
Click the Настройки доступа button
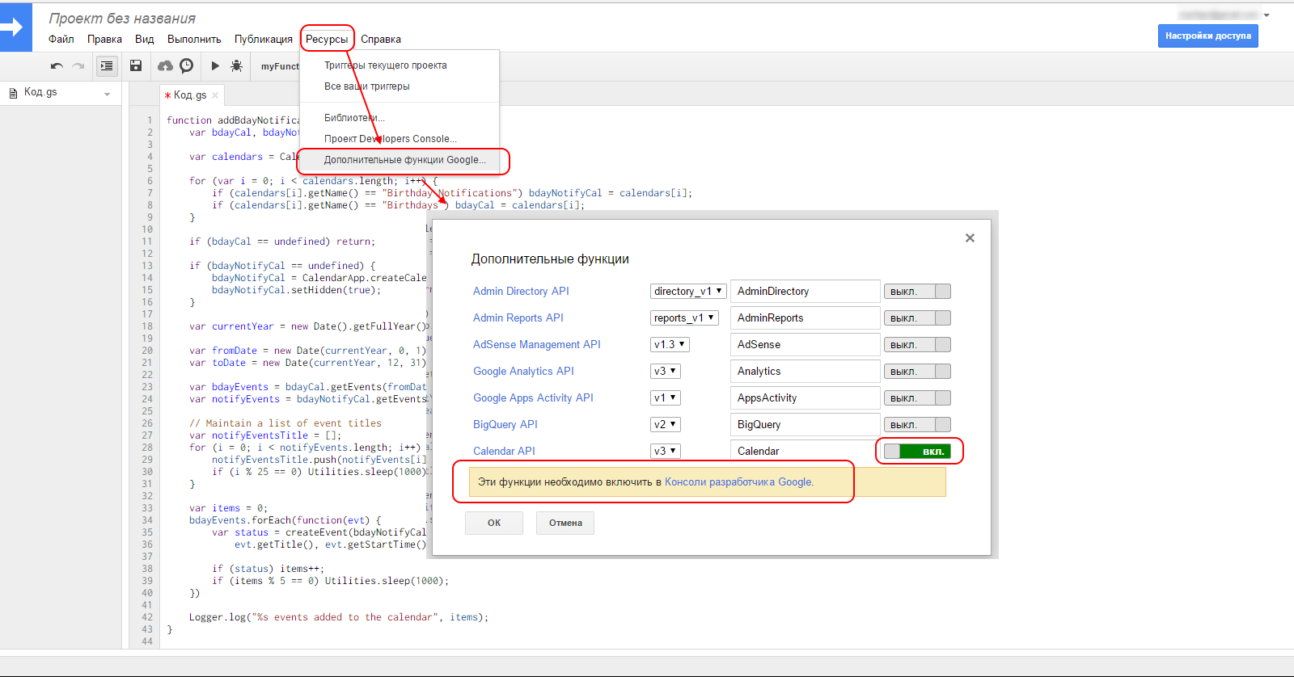click(1208, 36)
